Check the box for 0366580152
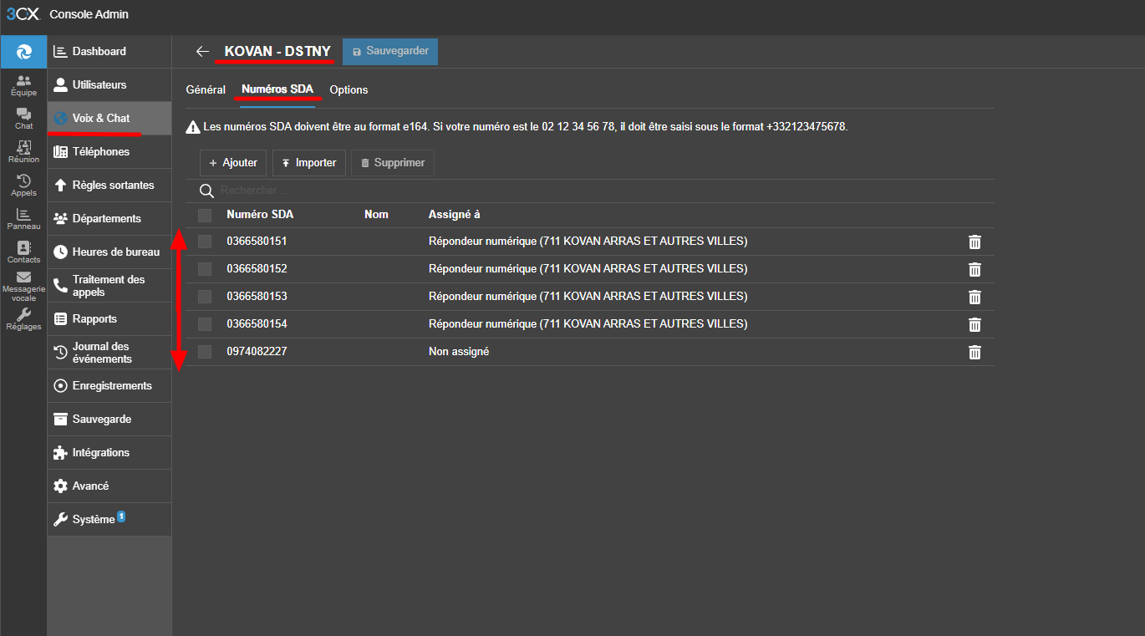This screenshot has width=1145, height=636. tap(205, 269)
